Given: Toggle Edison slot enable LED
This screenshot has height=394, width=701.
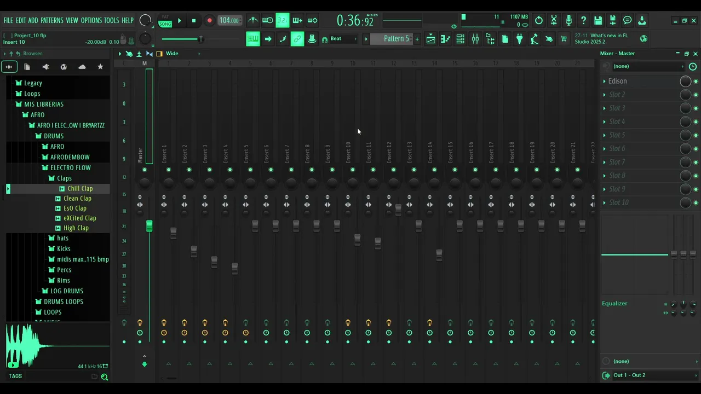Looking at the screenshot, I should (x=696, y=82).
